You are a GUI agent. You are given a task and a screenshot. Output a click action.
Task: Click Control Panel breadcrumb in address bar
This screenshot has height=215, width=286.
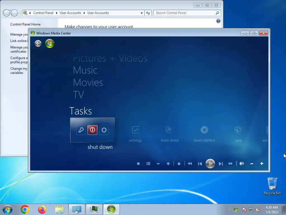click(x=43, y=13)
